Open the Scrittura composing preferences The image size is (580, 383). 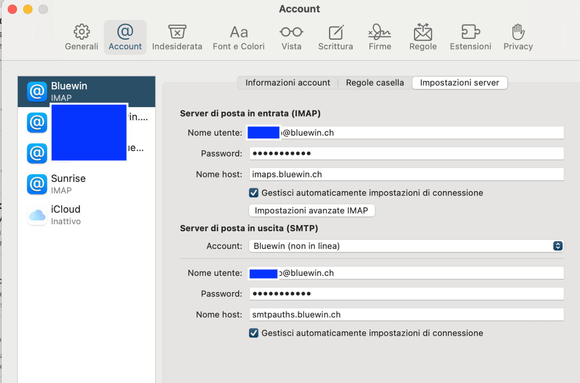pos(336,37)
